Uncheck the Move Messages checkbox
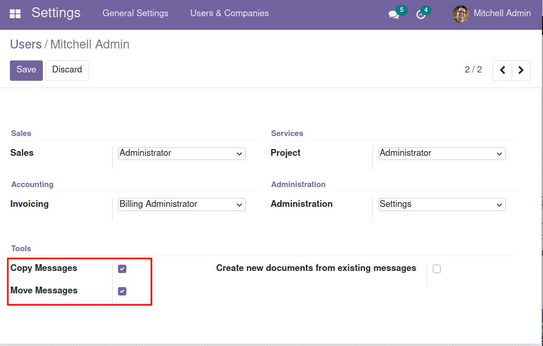The image size is (543, 346). click(x=122, y=291)
